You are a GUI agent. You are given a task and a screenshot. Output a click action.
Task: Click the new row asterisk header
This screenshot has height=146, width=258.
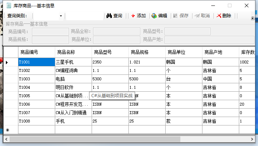(x=11, y=130)
